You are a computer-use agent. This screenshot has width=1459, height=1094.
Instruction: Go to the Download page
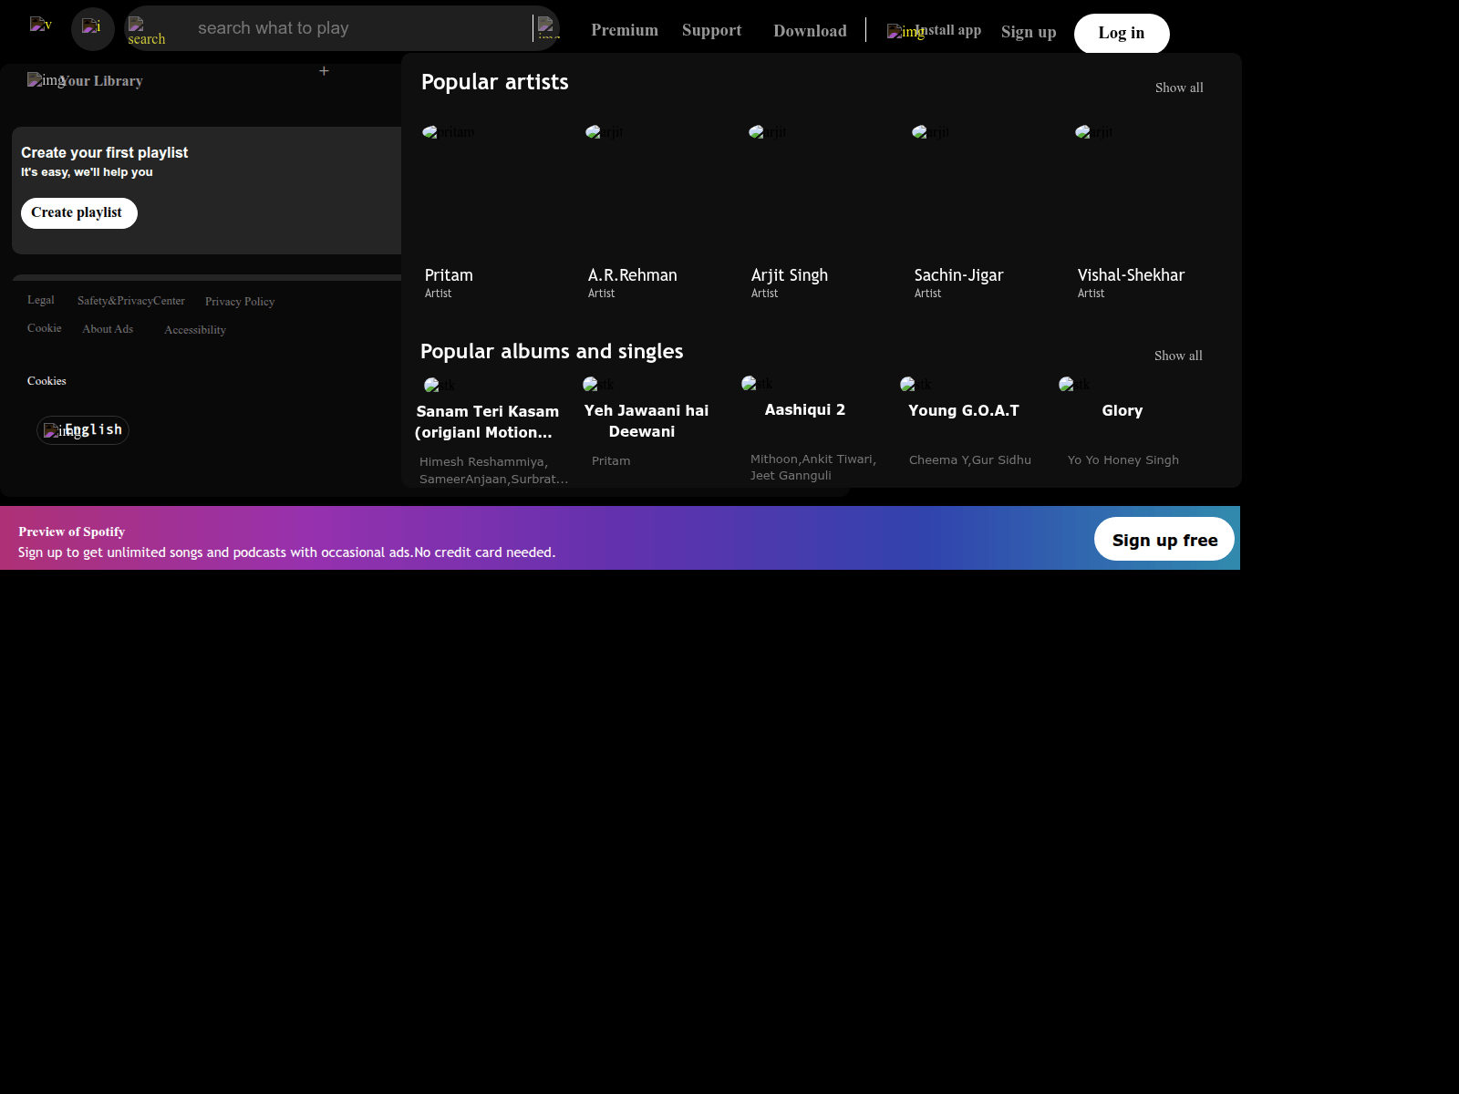tap(810, 31)
